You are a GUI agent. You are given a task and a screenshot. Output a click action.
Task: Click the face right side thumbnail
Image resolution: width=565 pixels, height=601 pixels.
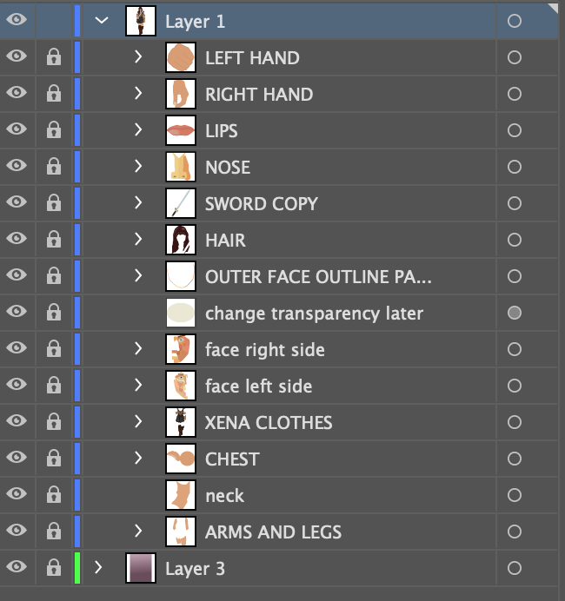(181, 349)
